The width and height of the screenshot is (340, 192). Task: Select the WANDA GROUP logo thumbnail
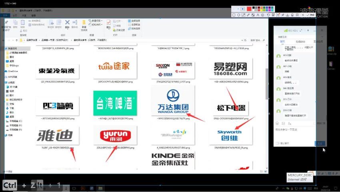tap(173, 101)
